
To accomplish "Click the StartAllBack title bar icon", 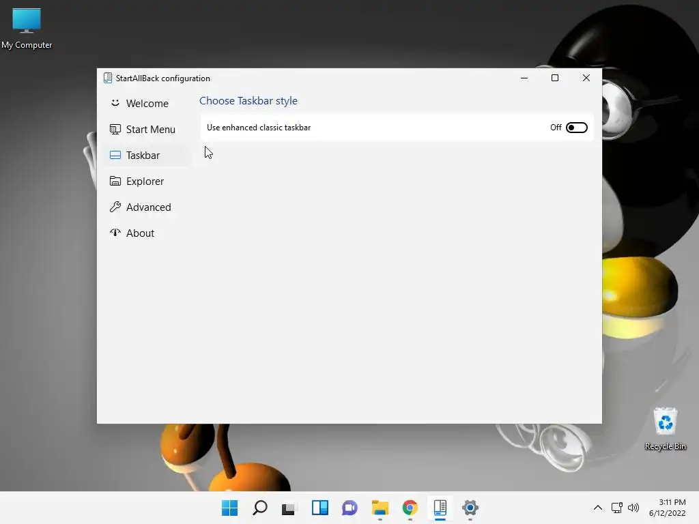I will (108, 78).
